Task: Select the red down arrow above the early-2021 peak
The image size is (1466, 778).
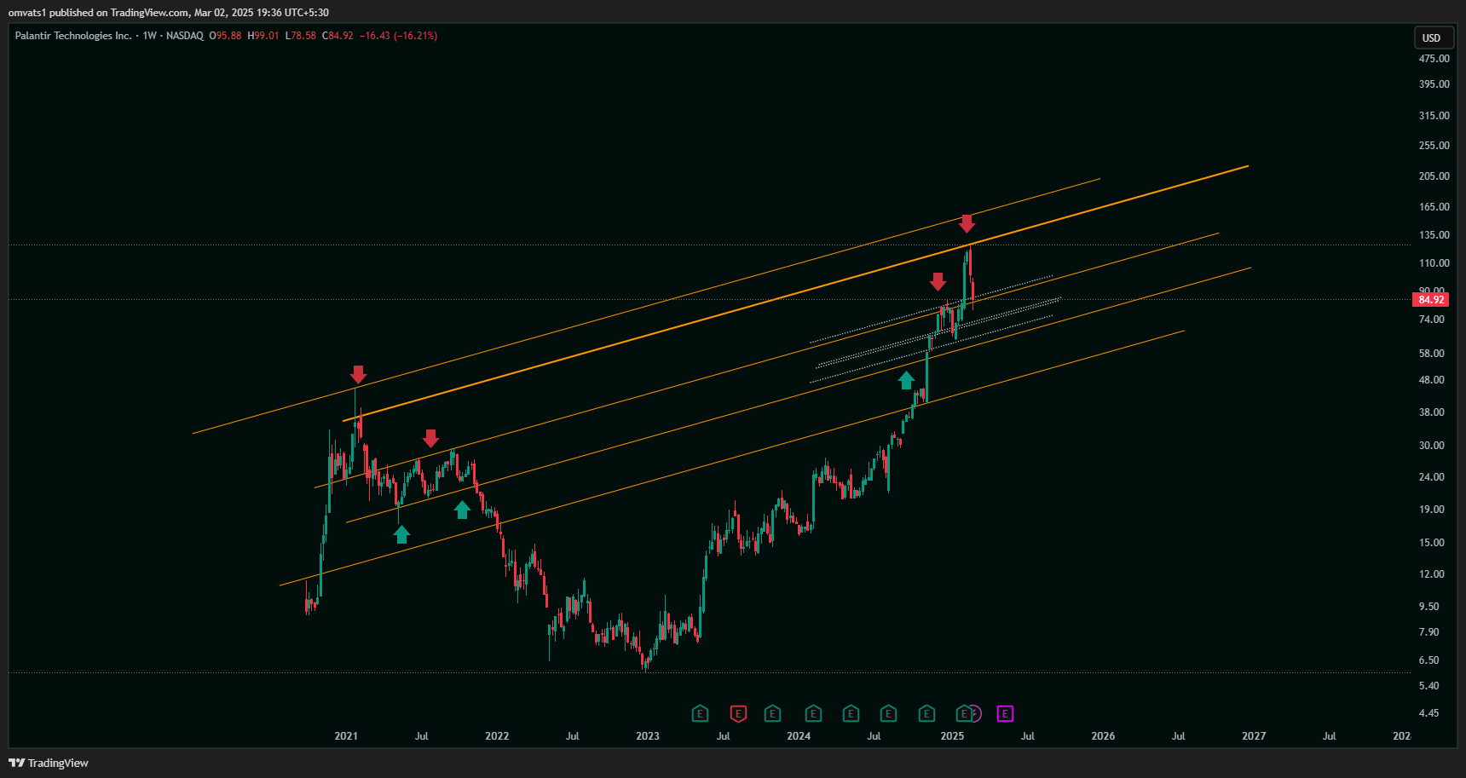Action: click(358, 375)
